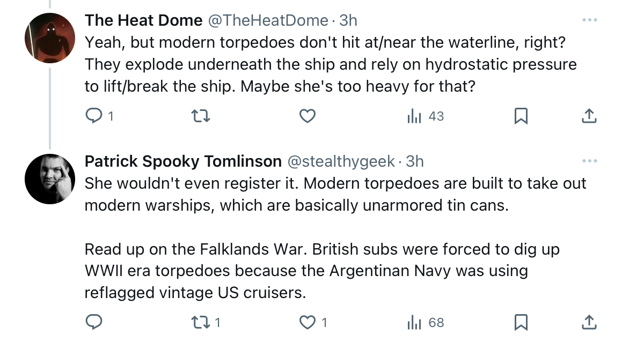Retweet The Heat Dome's tweet

coord(201,116)
